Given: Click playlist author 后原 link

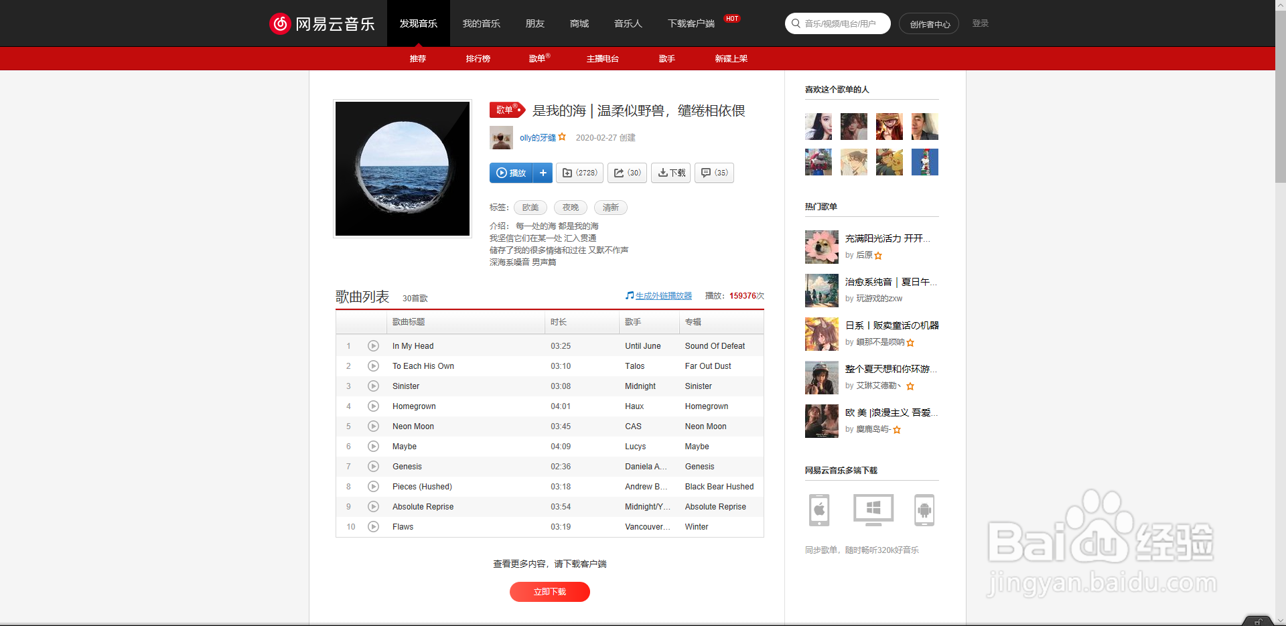Looking at the screenshot, I should click(x=864, y=255).
